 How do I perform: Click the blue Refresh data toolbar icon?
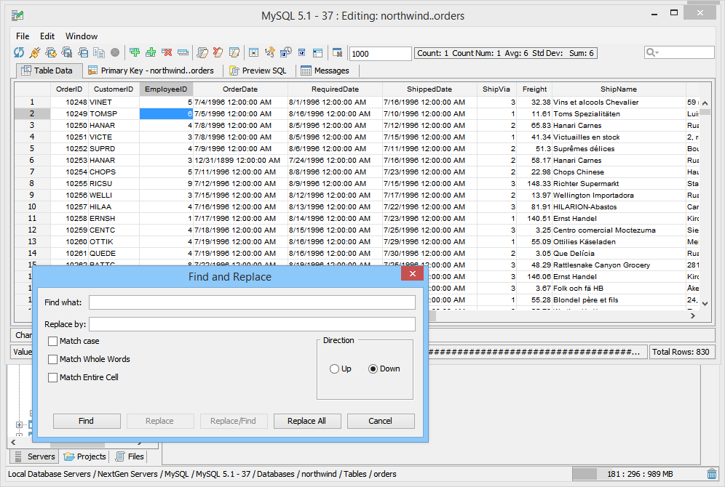[x=18, y=52]
